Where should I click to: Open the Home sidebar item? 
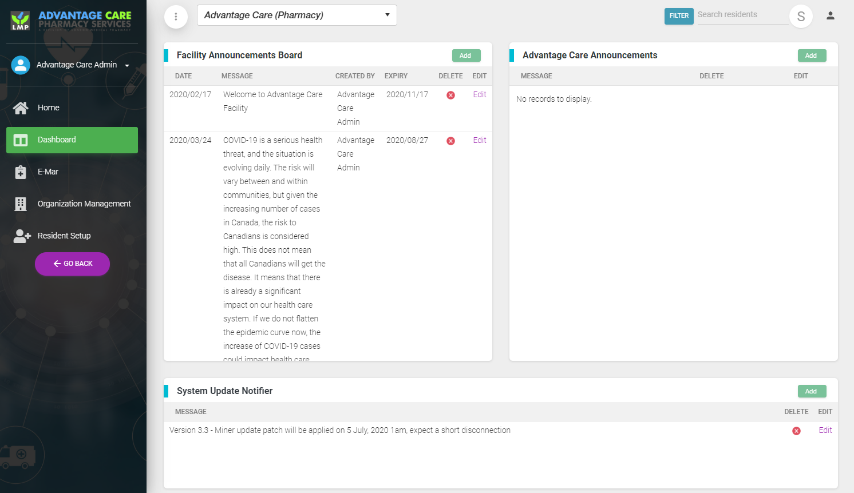click(x=72, y=108)
